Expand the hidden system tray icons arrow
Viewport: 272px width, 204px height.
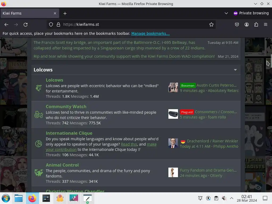coord(232,198)
